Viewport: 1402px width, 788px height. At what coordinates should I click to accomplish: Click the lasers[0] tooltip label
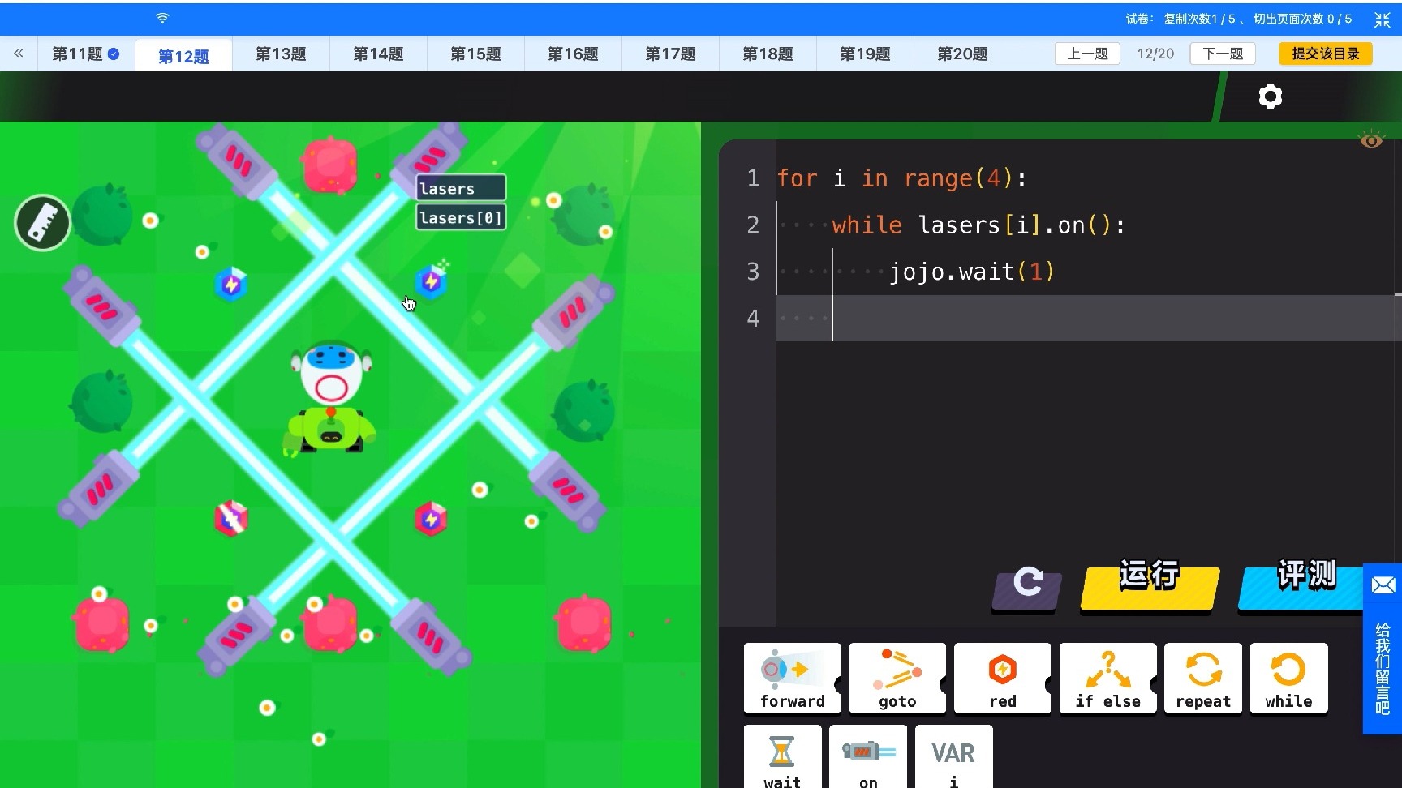(x=461, y=217)
